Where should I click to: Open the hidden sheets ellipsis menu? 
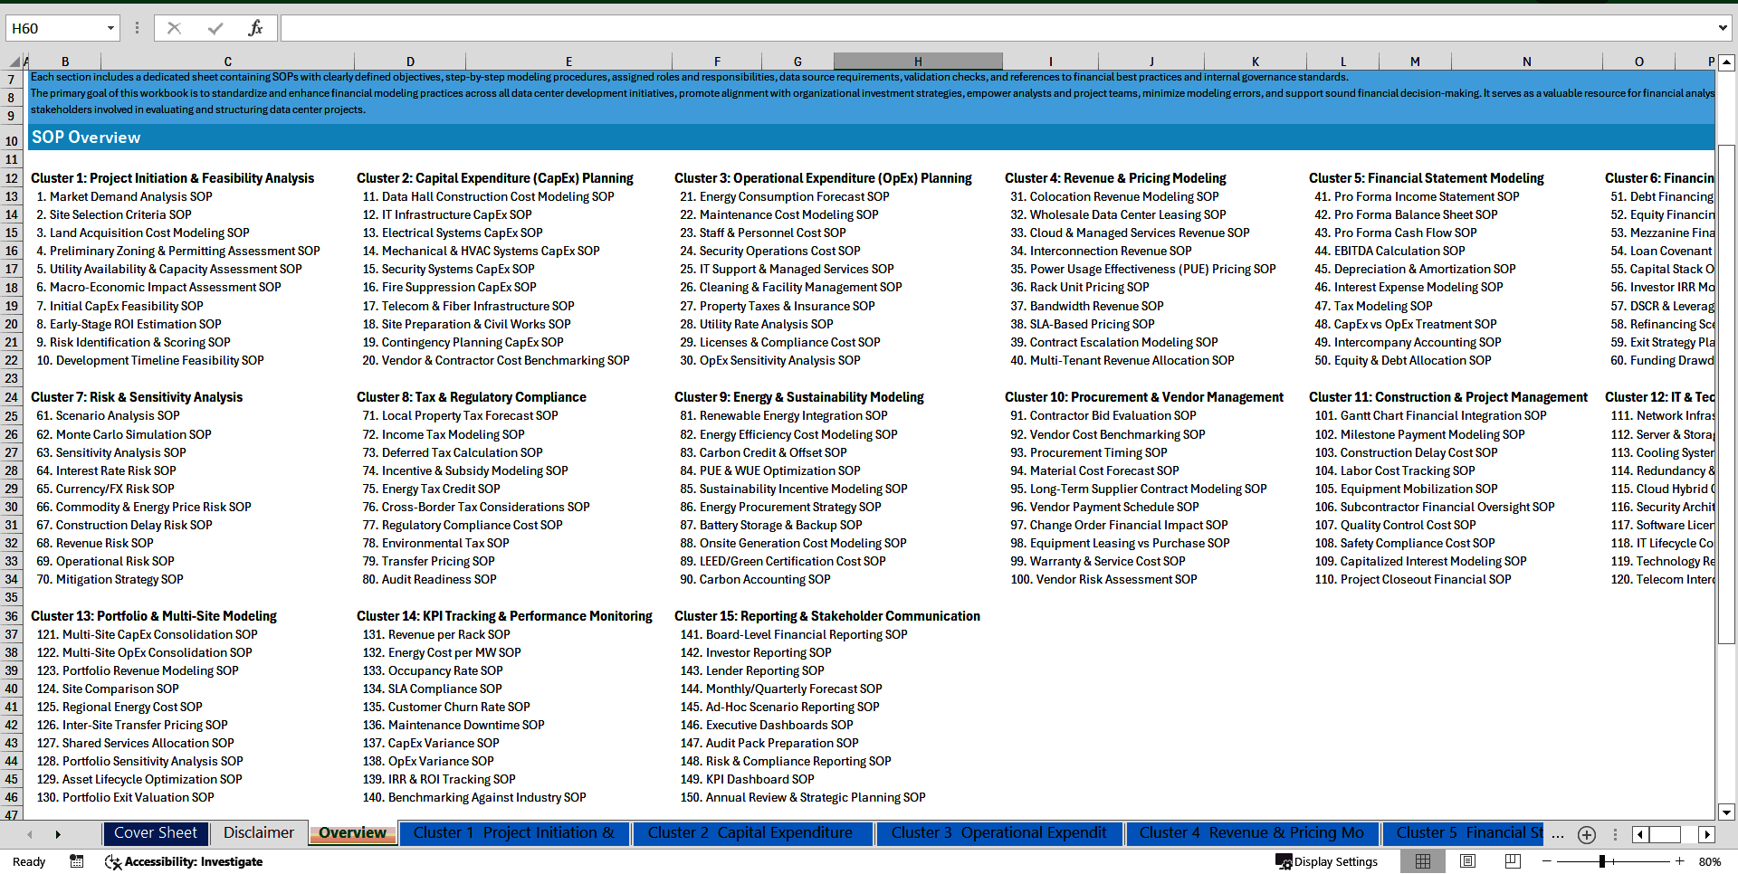[x=1558, y=834]
